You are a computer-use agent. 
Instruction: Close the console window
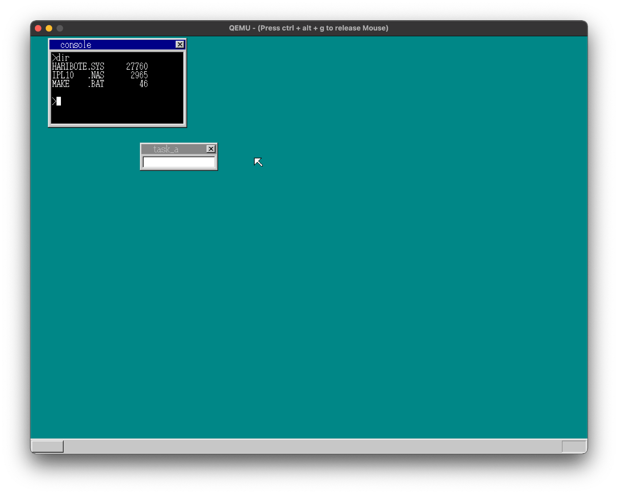pos(180,45)
